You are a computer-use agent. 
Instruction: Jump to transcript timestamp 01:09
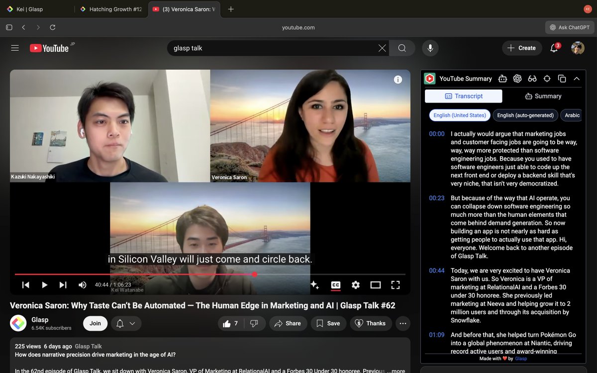click(437, 335)
